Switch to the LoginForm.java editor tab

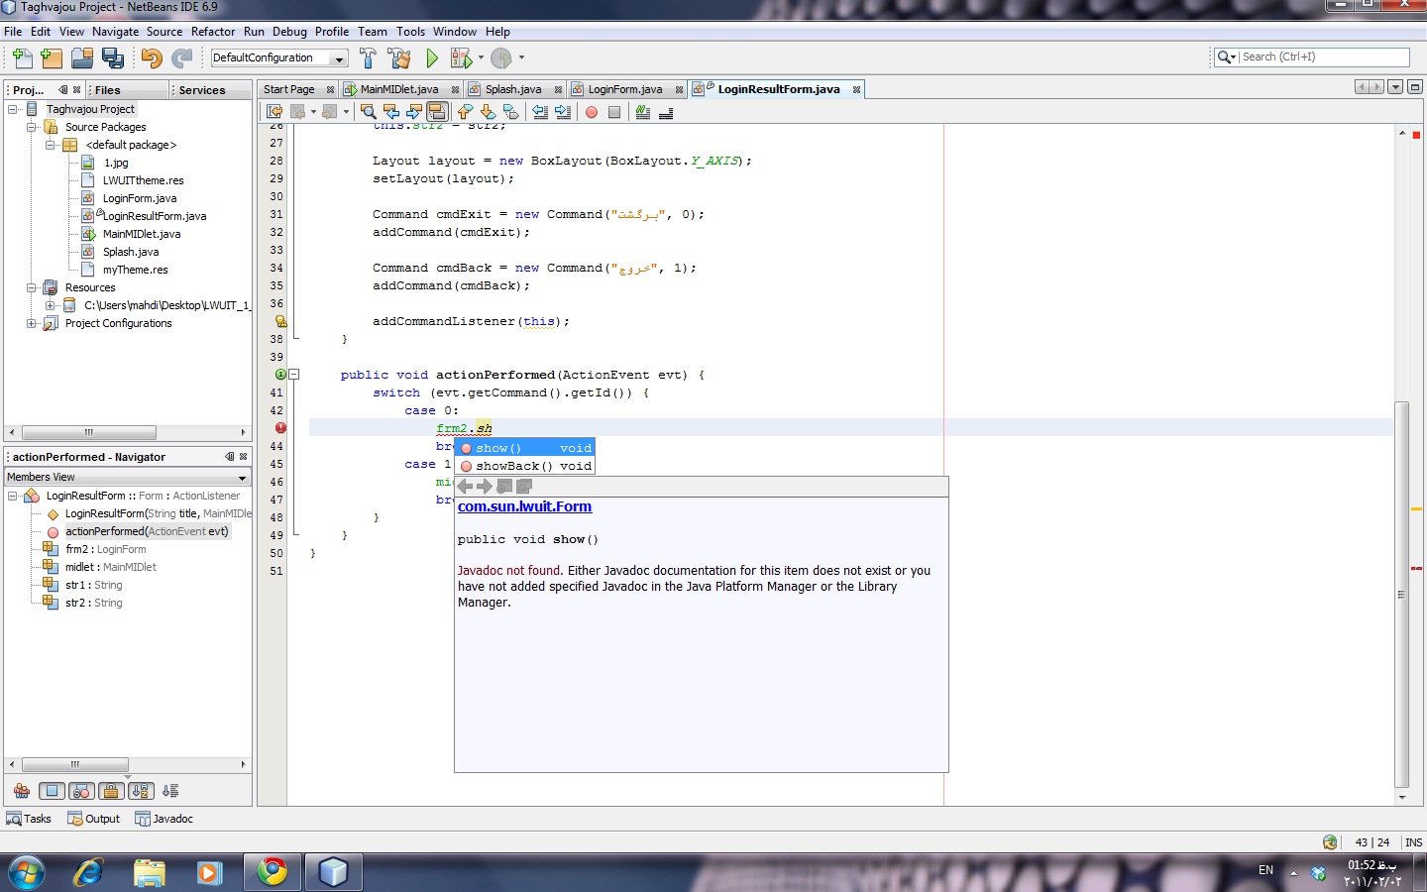(625, 89)
